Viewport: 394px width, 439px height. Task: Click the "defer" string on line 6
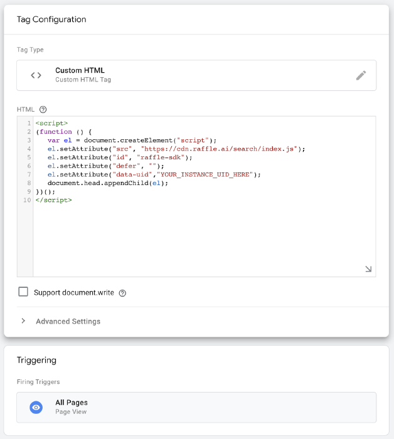126,166
